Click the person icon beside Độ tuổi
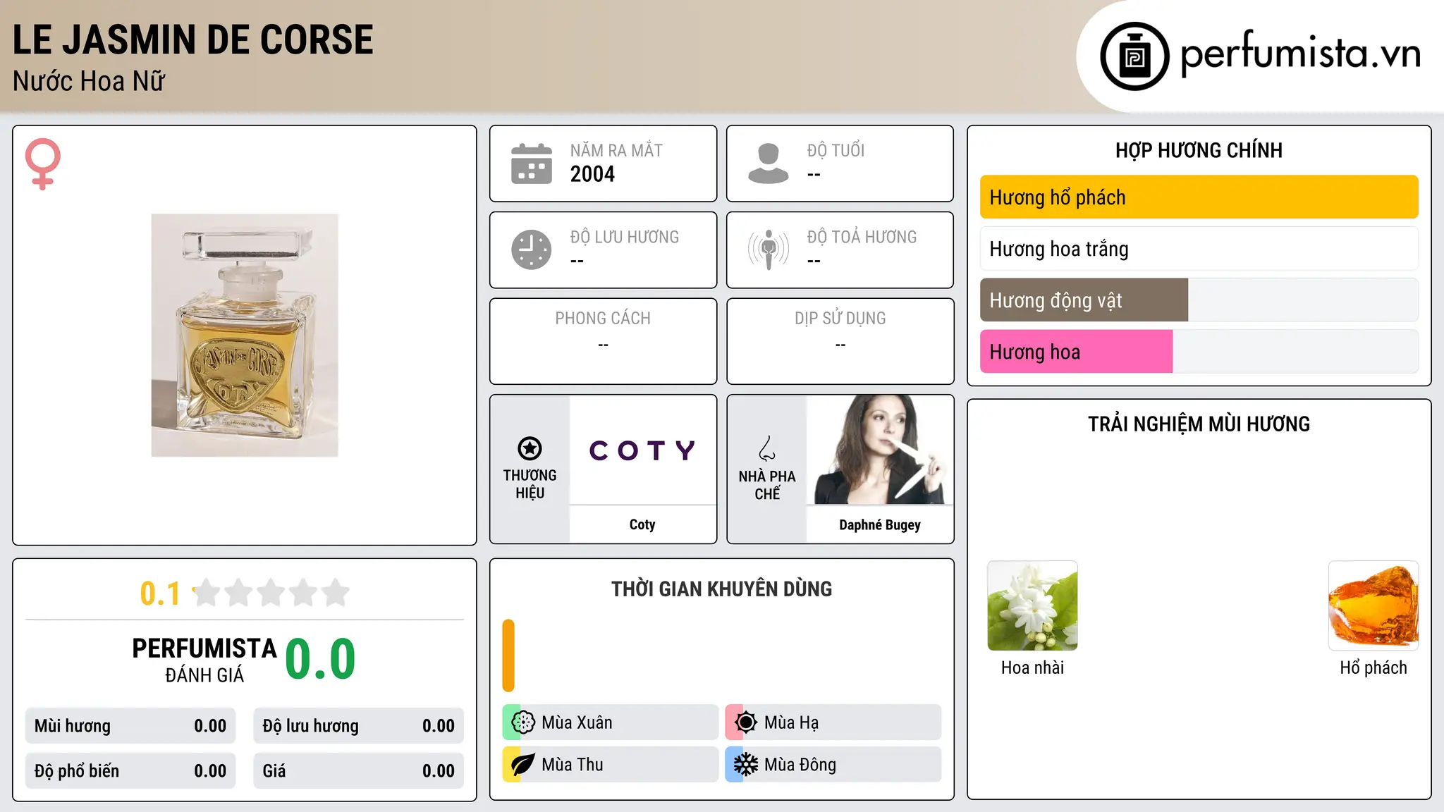This screenshot has width=1444, height=812. click(769, 164)
